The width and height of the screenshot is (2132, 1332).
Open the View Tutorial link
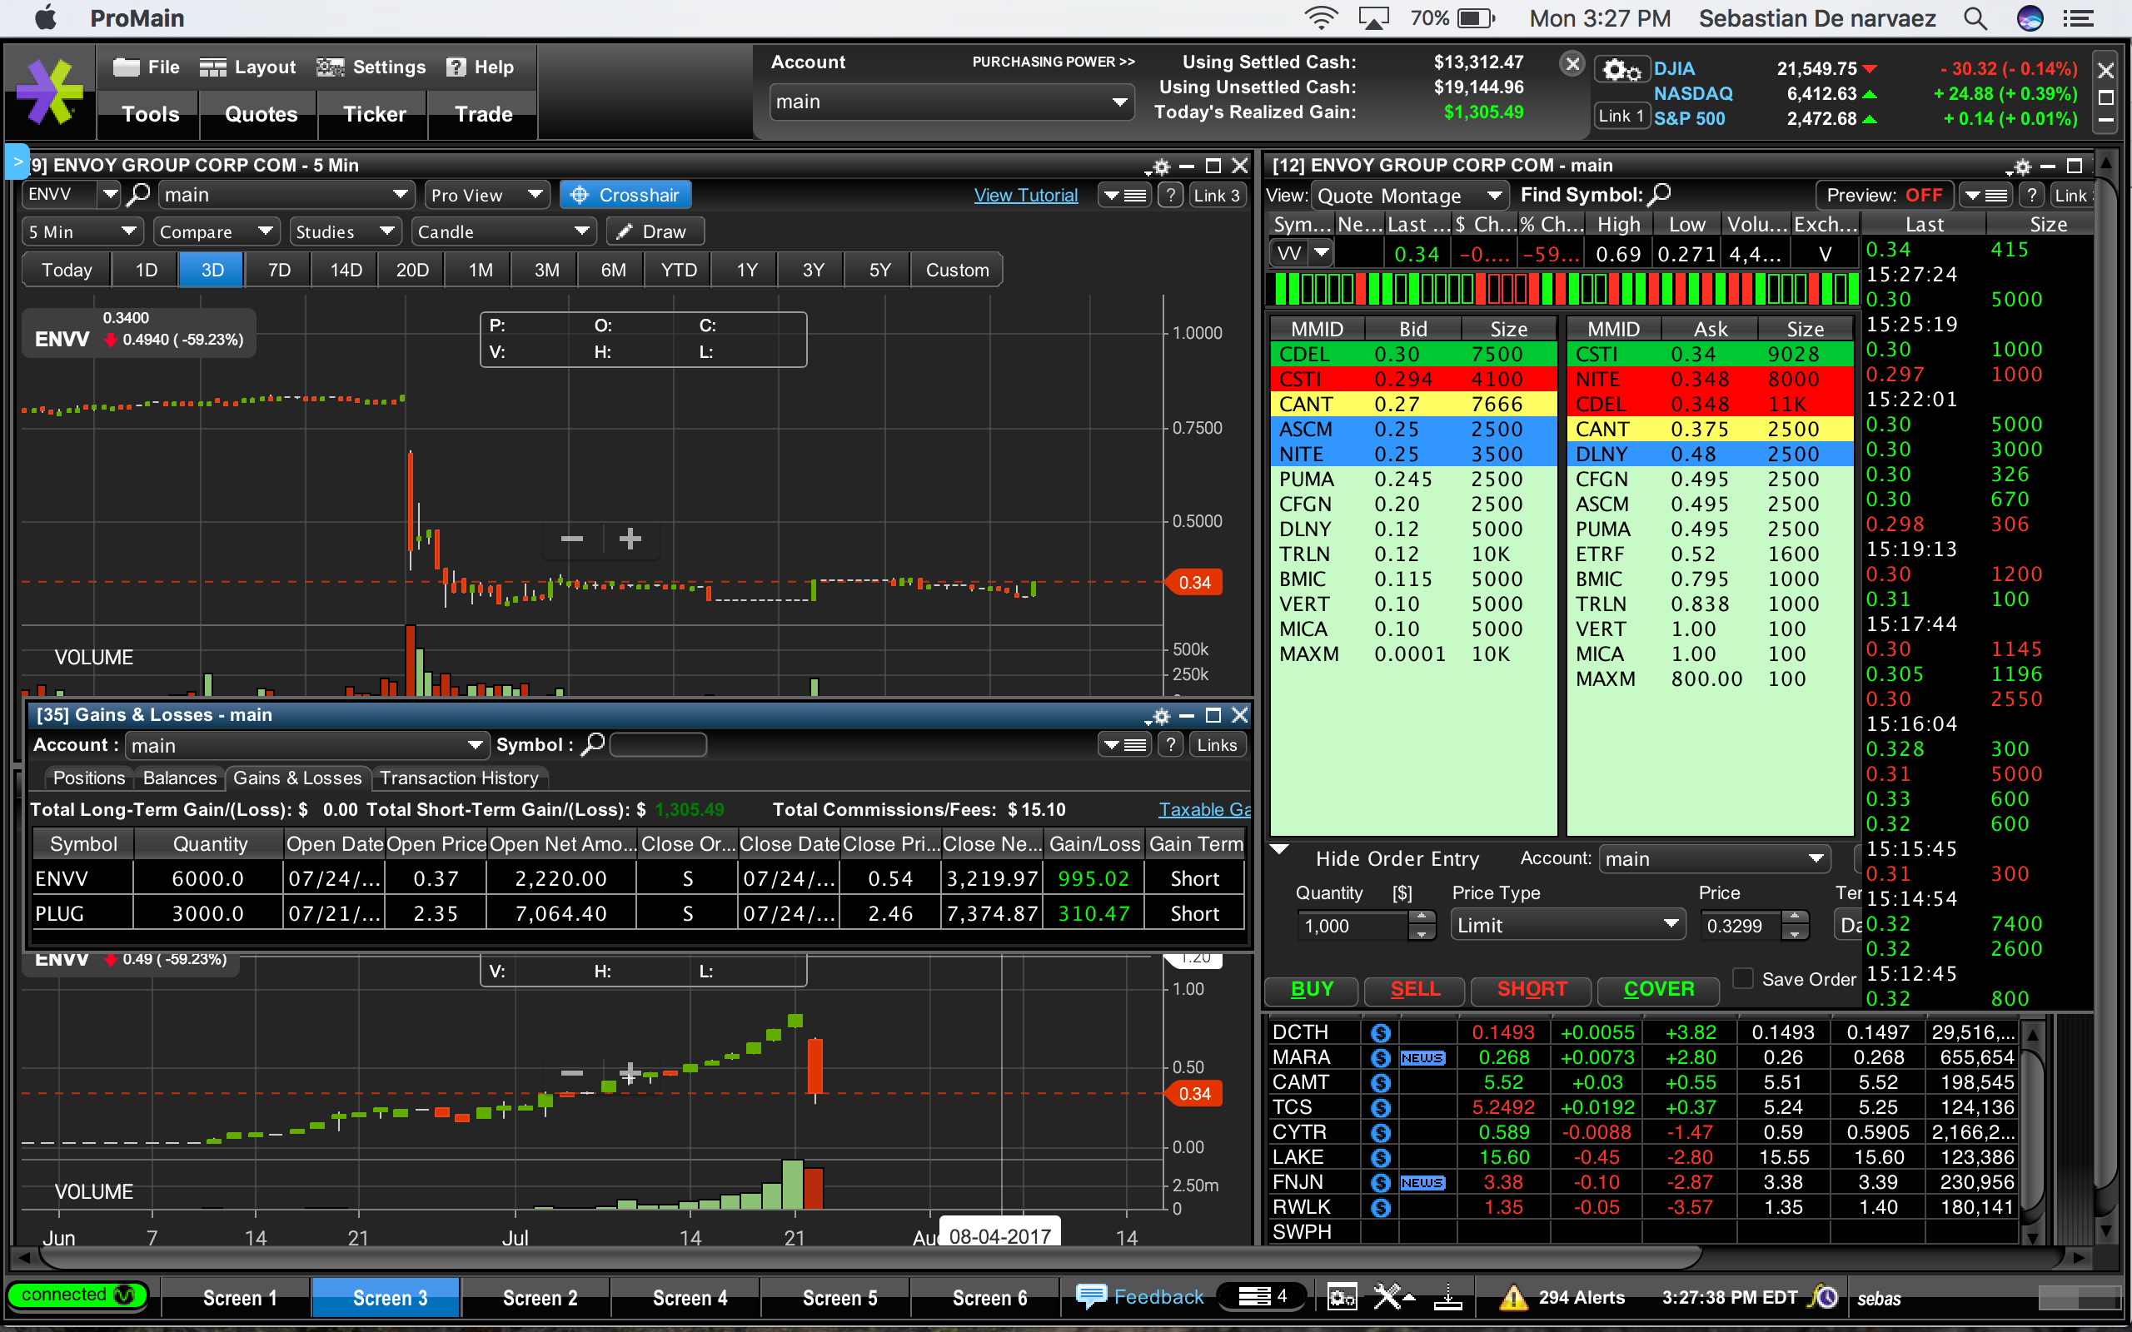pyautogui.click(x=1025, y=195)
